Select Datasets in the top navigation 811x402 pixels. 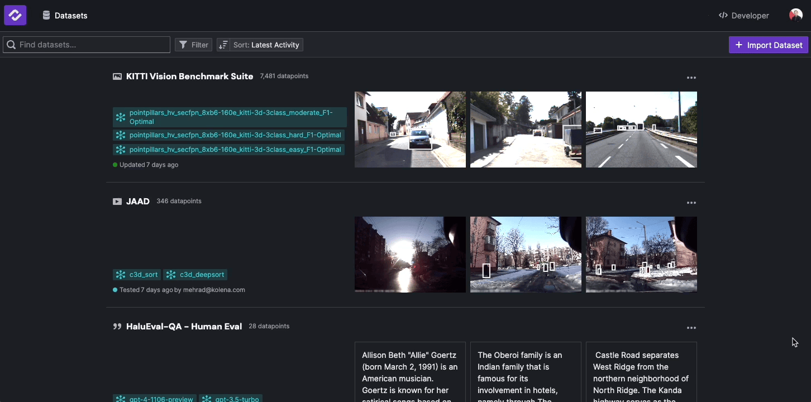(65, 16)
